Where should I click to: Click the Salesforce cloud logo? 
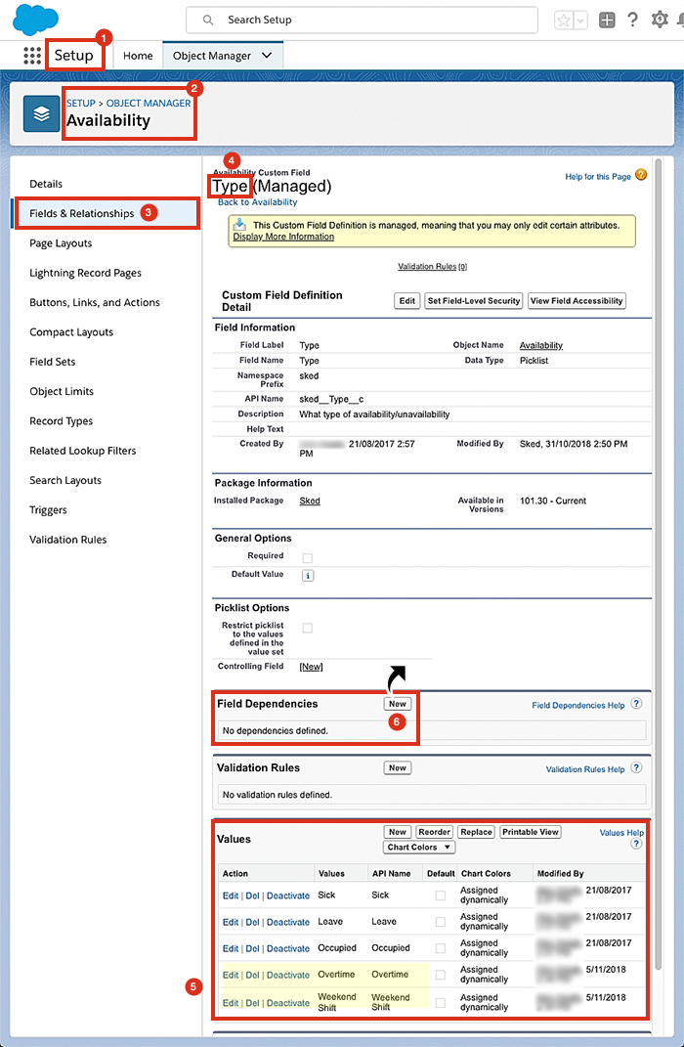pos(35,20)
